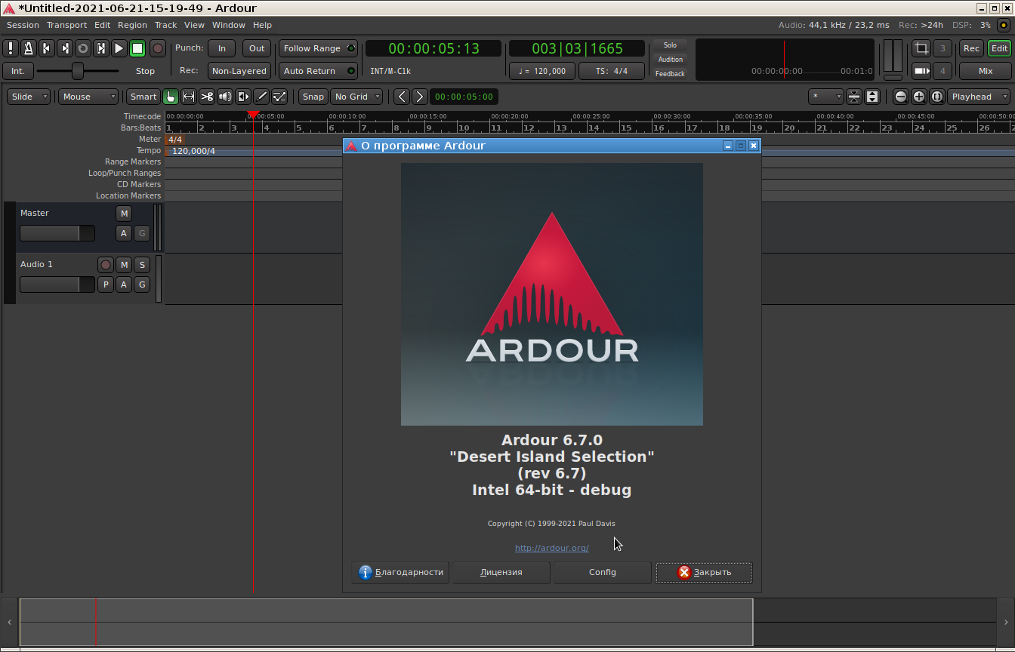Click the Int. sync source button
The height and width of the screenshot is (652, 1015).
pos(17,71)
